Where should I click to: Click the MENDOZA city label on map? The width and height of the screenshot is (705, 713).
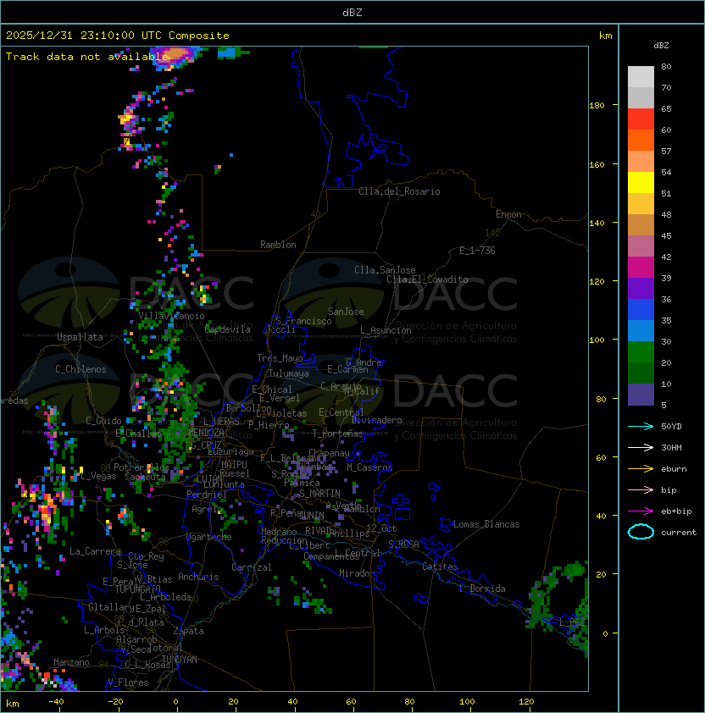[206, 433]
